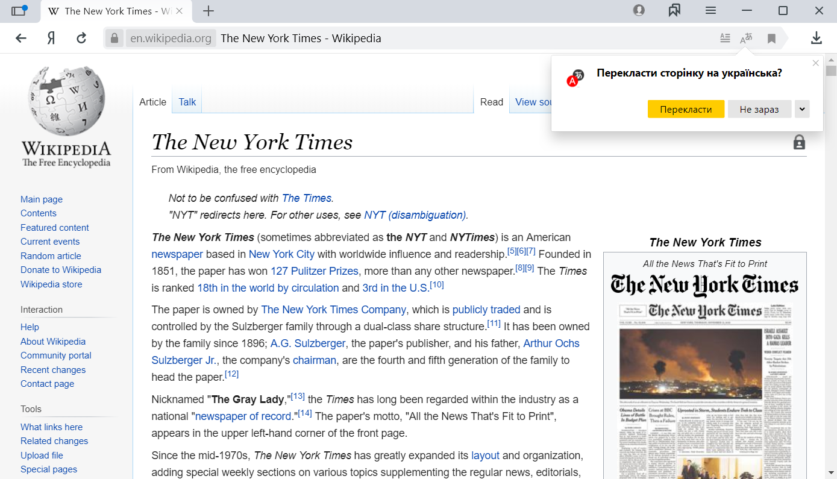Click the translator logo in the popup
The width and height of the screenshot is (837, 479).
pyautogui.click(x=575, y=78)
